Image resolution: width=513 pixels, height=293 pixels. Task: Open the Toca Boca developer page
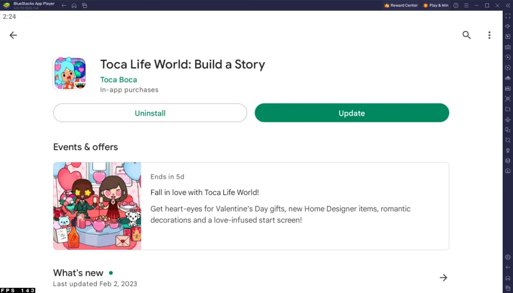point(119,80)
